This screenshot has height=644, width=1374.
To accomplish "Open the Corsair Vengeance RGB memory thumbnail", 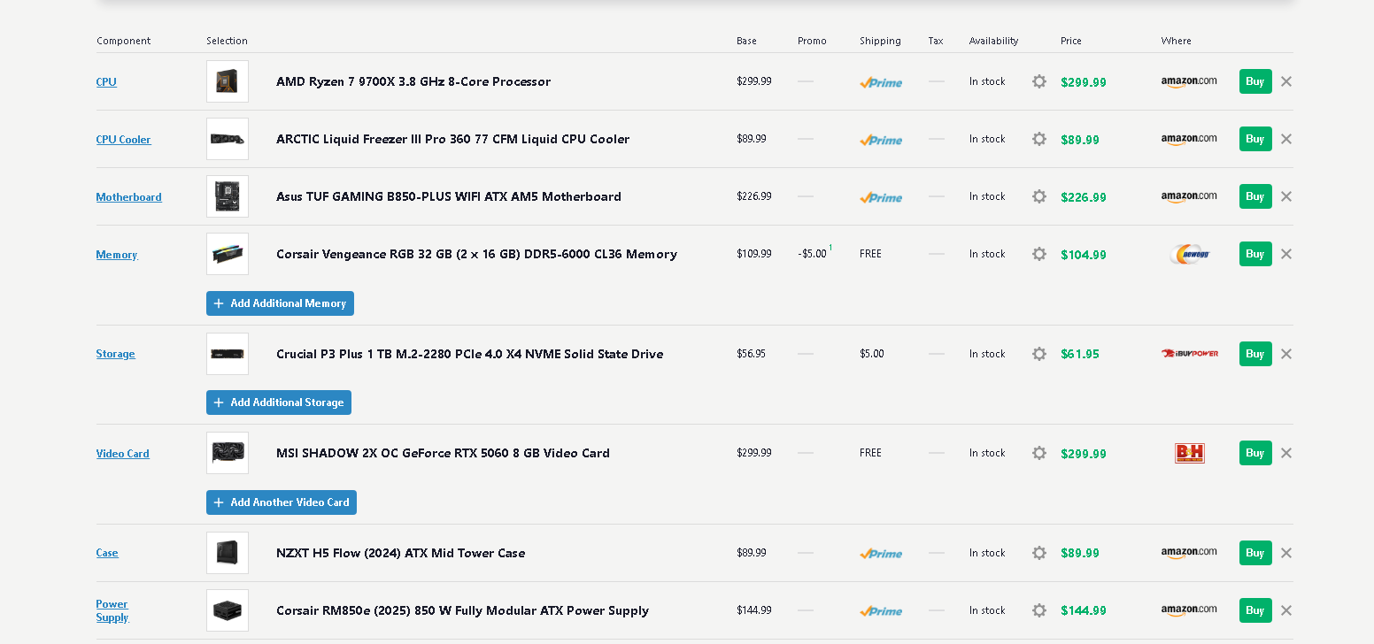I will 228,254.
